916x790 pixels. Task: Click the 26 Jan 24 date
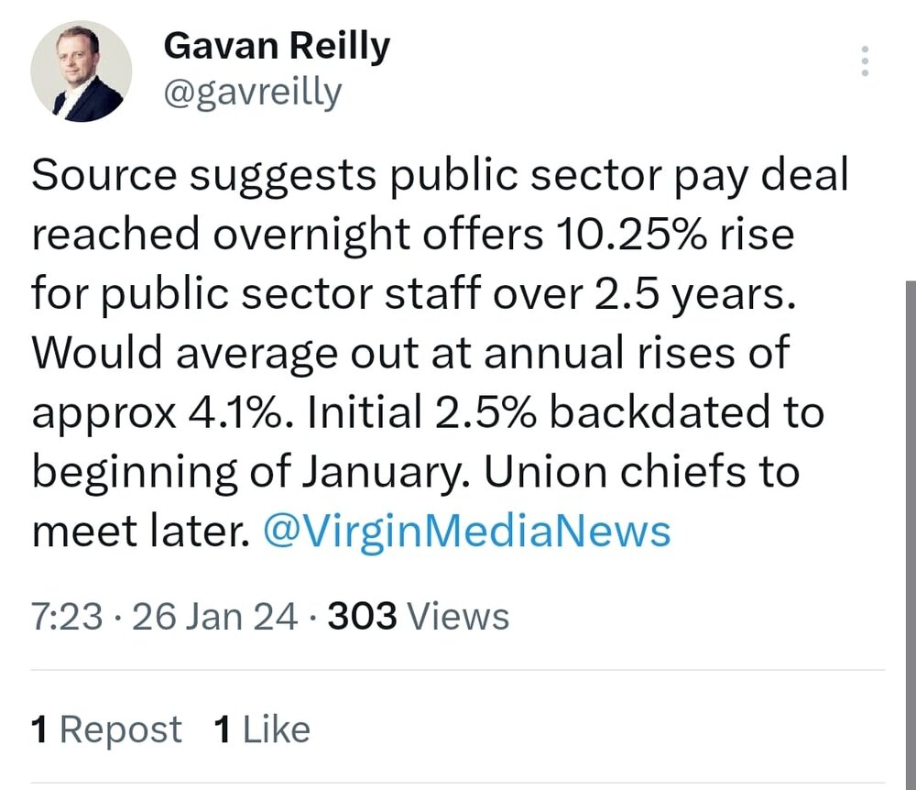214,617
